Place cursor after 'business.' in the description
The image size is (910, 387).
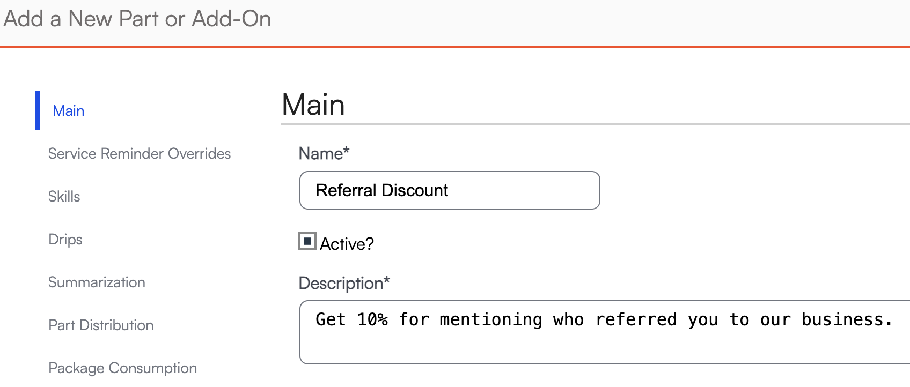pos(894,320)
